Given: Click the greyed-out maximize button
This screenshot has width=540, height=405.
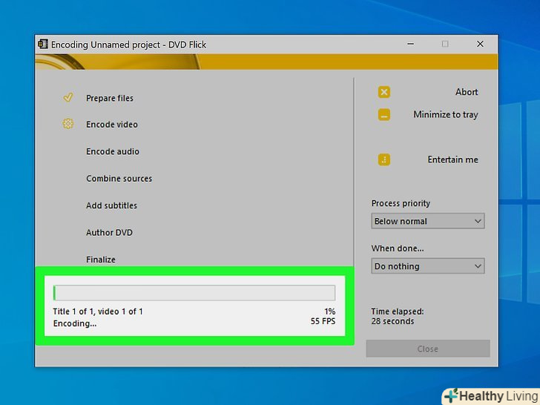Looking at the screenshot, I should point(445,44).
